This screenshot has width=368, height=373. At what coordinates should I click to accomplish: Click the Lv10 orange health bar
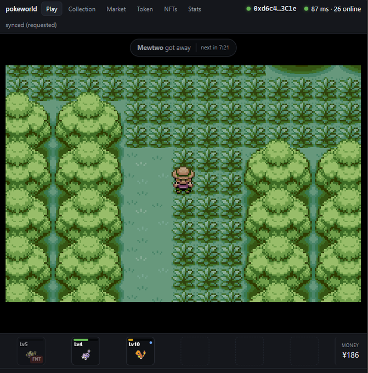(x=131, y=340)
